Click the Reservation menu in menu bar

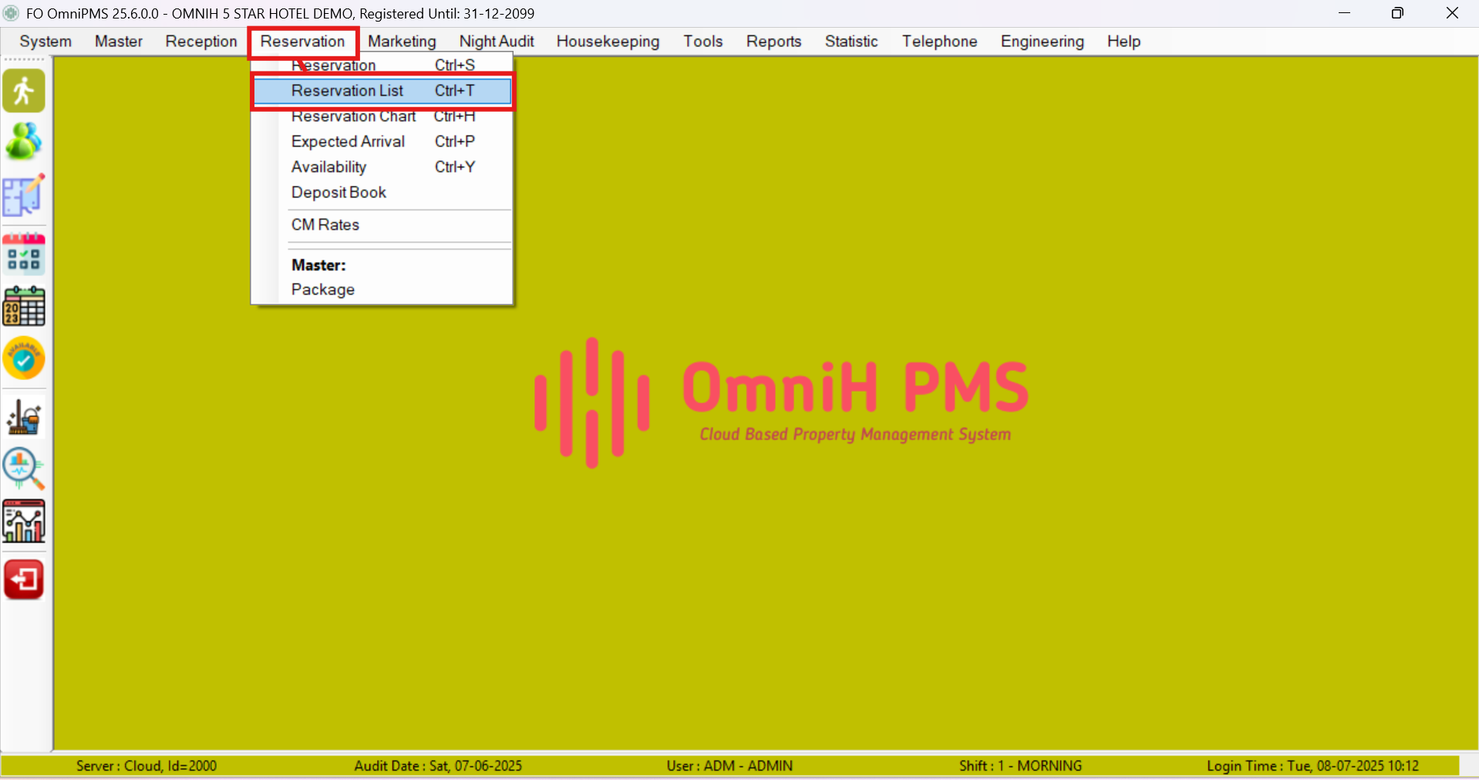tap(303, 42)
